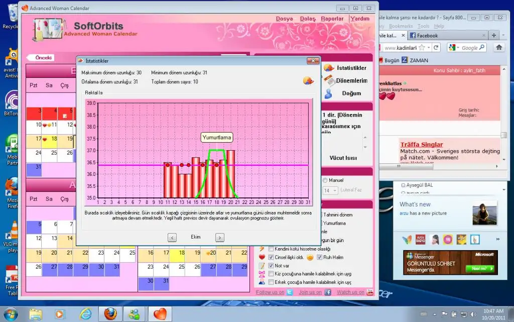Screen dimensions: 514x322
Task: Open the Google search engine dropdown in Firefox
Action: 454,48
